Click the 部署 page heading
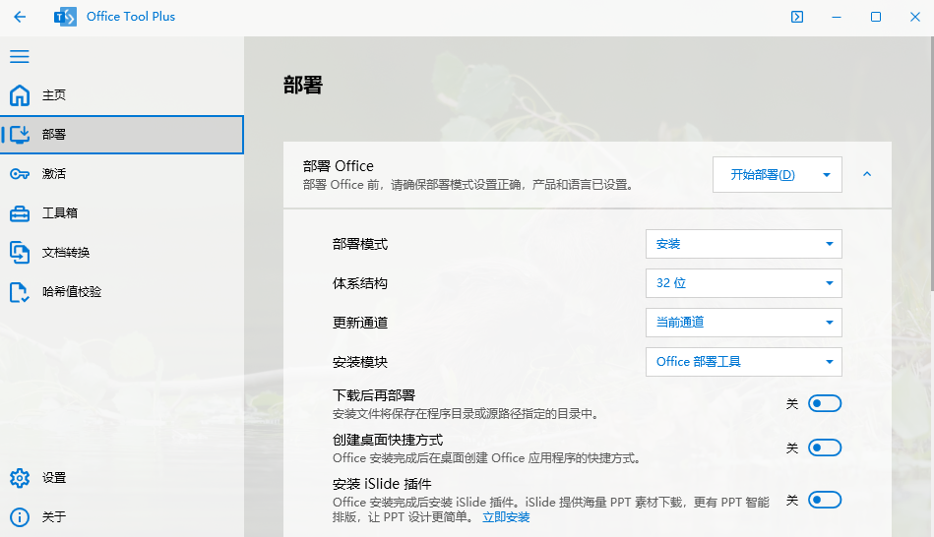934x537 pixels. point(302,86)
